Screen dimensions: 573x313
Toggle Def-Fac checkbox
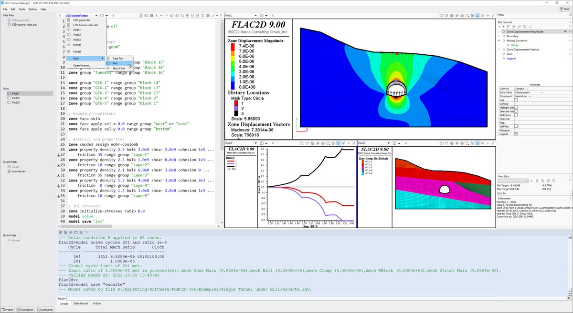[x=516, y=126]
